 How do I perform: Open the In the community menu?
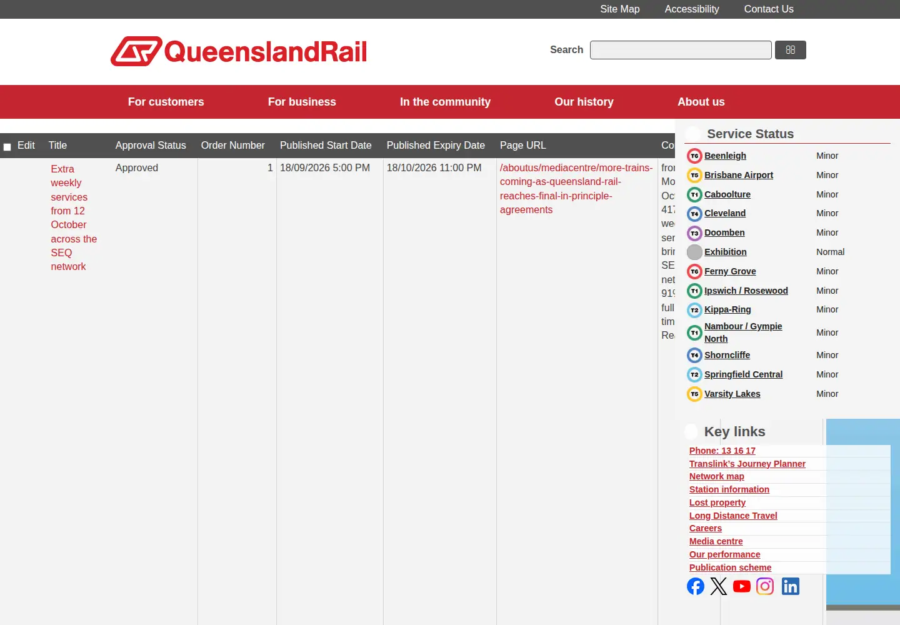[445, 102]
